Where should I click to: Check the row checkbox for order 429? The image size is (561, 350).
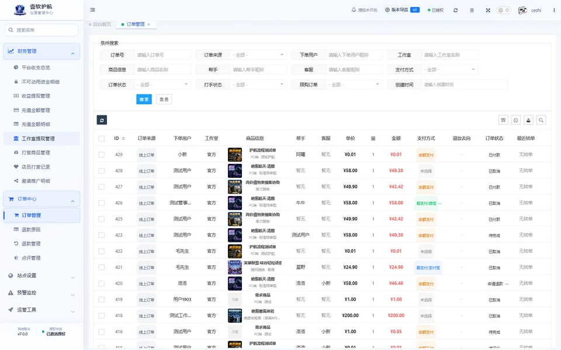(102, 155)
